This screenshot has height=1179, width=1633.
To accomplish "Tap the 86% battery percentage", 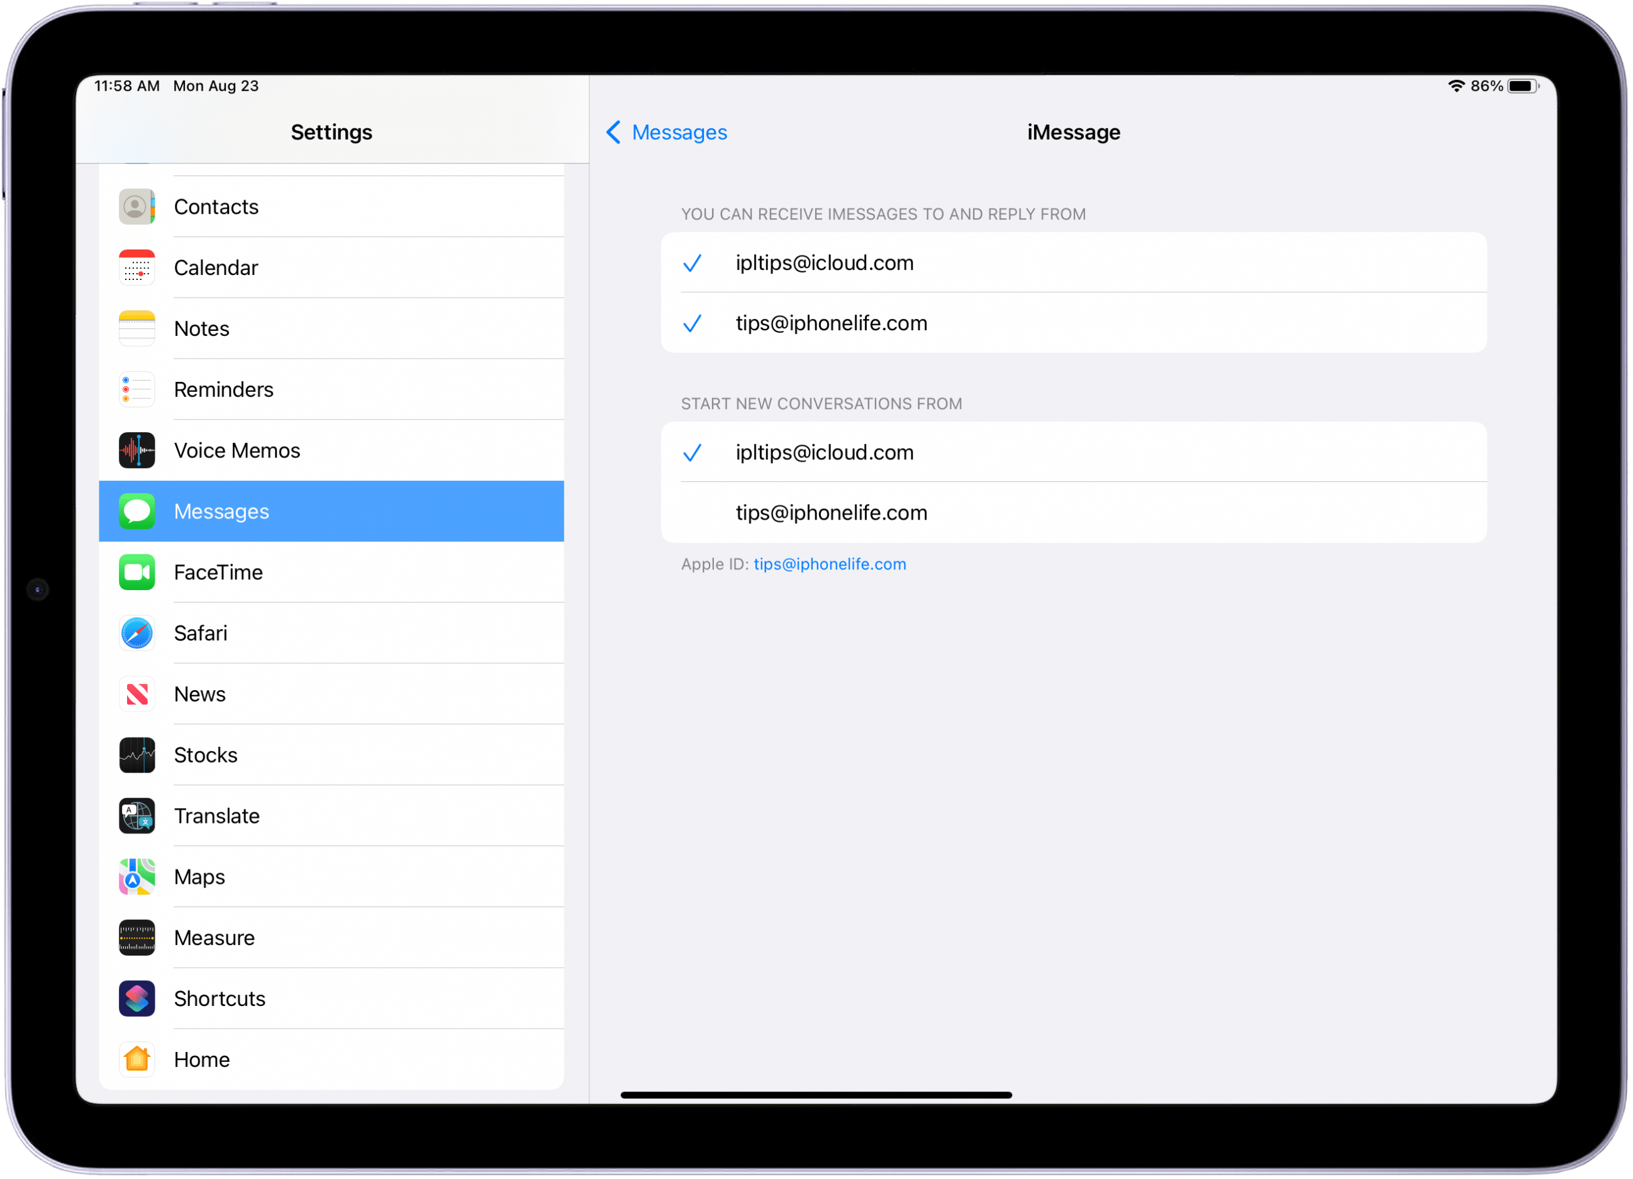I will click(x=1488, y=86).
